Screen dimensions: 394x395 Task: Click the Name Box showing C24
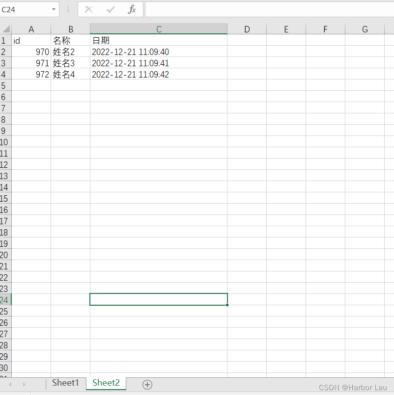tap(25, 9)
